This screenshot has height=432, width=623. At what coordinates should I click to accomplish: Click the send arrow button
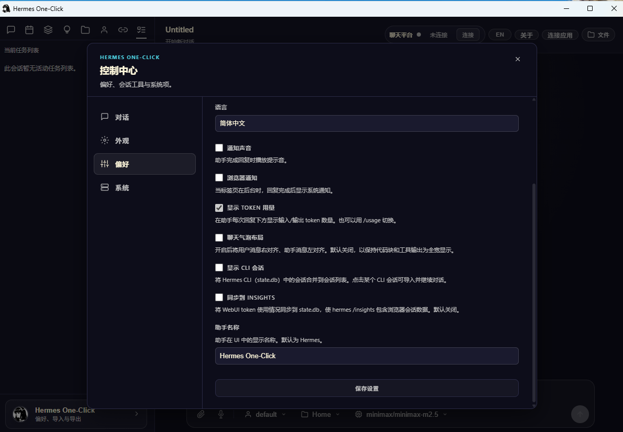pyautogui.click(x=580, y=414)
